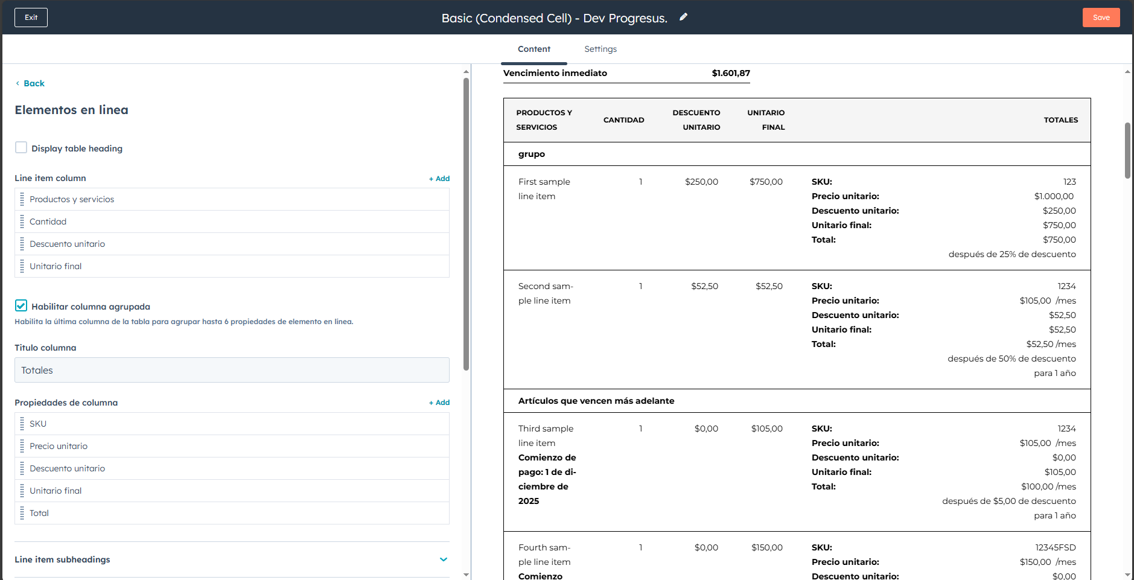
Task: Click drag handle for Productos y servicios column
Action: click(22, 199)
